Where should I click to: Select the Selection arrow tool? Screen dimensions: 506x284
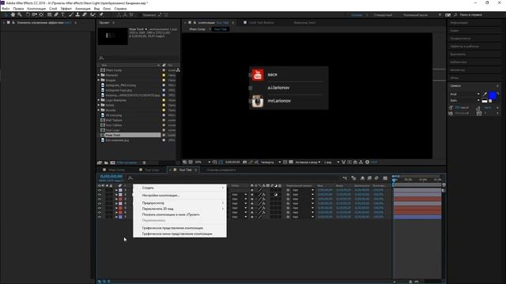6,15
